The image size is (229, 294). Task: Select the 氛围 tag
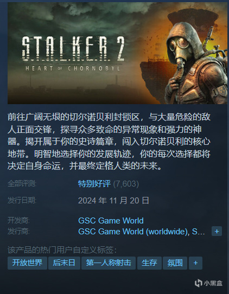tap(175, 263)
